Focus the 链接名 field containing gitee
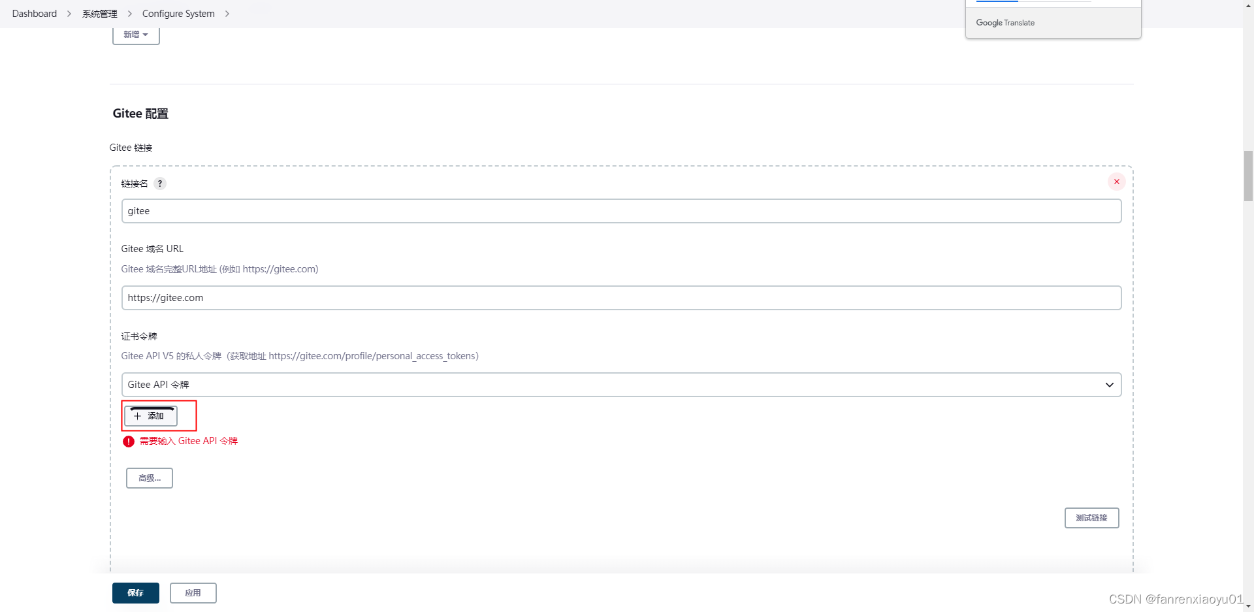This screenshot has width=1254, height=612. pos(621,211)
